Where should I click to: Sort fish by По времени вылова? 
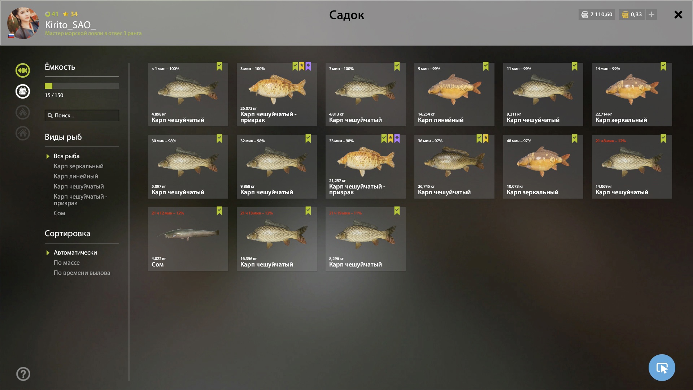pos(82,273)
